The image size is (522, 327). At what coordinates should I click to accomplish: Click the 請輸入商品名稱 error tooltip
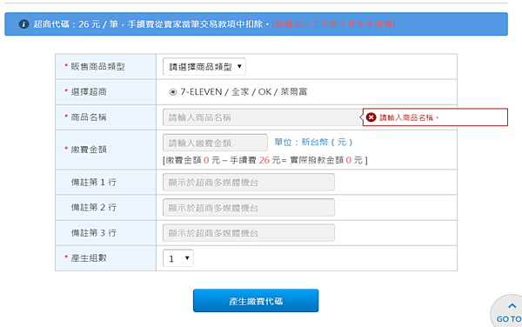(435, 117)
